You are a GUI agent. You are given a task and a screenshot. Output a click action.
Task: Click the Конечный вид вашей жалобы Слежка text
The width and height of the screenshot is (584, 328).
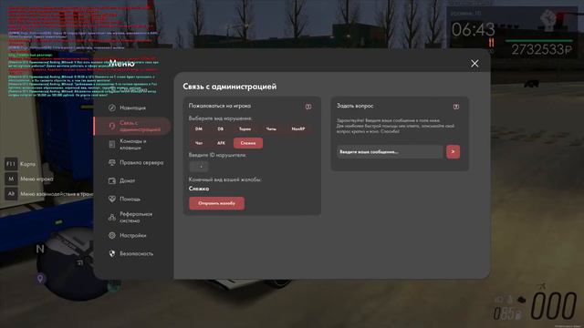[199, 189]
